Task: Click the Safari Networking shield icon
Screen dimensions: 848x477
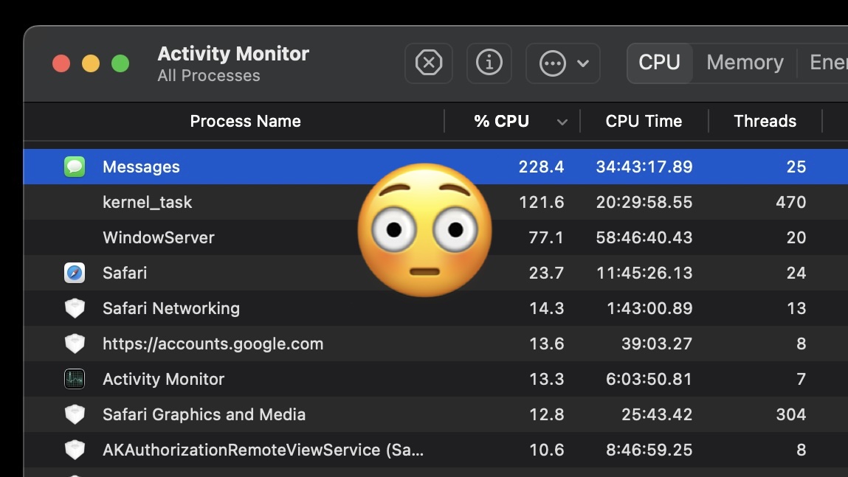Action: pyautogui.click(x=75, y=308)
